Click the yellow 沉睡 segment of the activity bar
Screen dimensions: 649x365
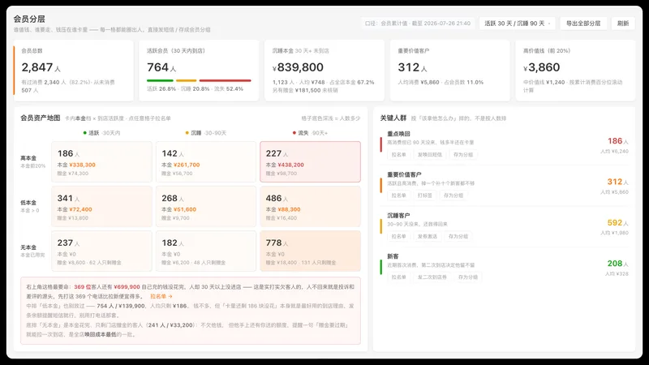[187, 80]
